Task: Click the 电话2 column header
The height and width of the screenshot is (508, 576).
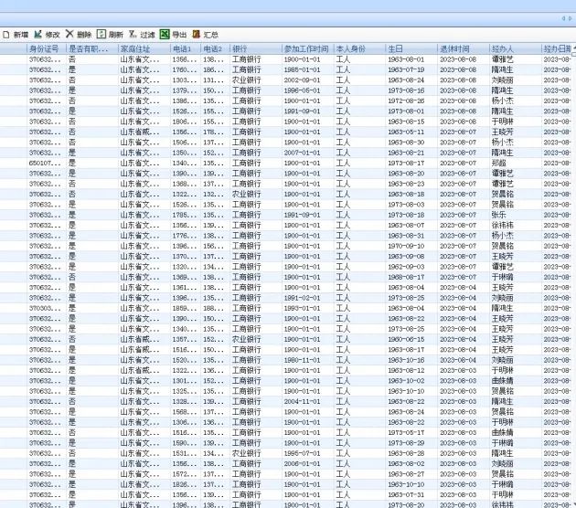Action: point(212,48)
